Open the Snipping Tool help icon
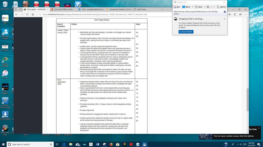The image size is (263, 147). click(x=225, y=12)
